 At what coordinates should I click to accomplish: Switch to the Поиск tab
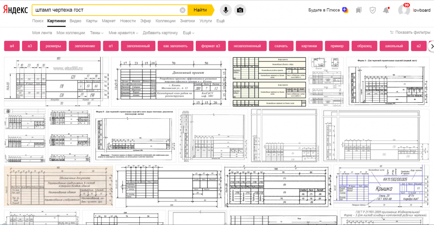click(x=38, y=21)
